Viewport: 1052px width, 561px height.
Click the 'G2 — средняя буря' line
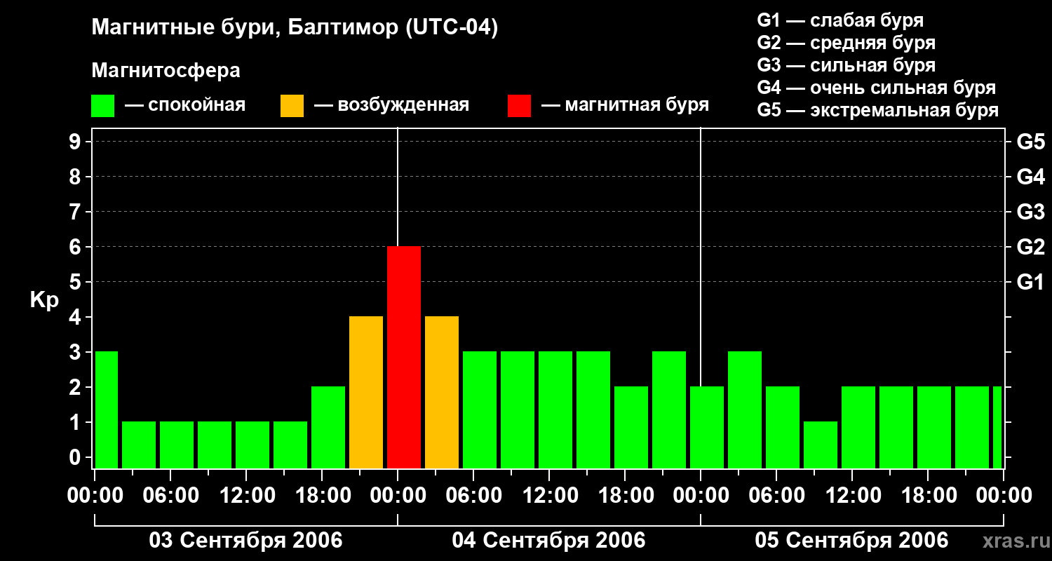pos(847,43)
